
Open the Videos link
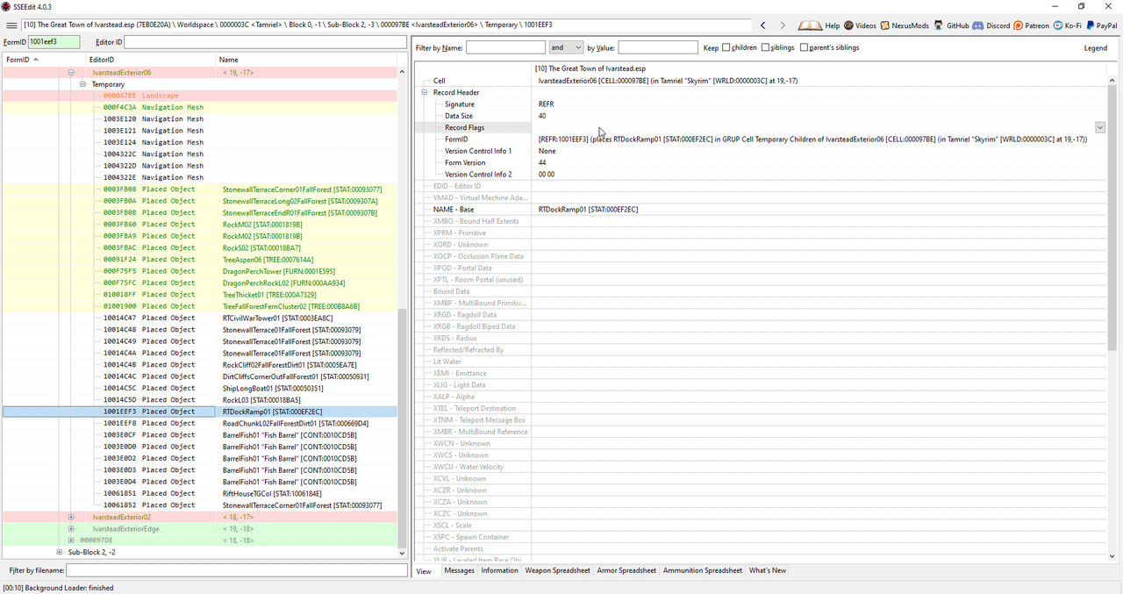tap(860, 25)
